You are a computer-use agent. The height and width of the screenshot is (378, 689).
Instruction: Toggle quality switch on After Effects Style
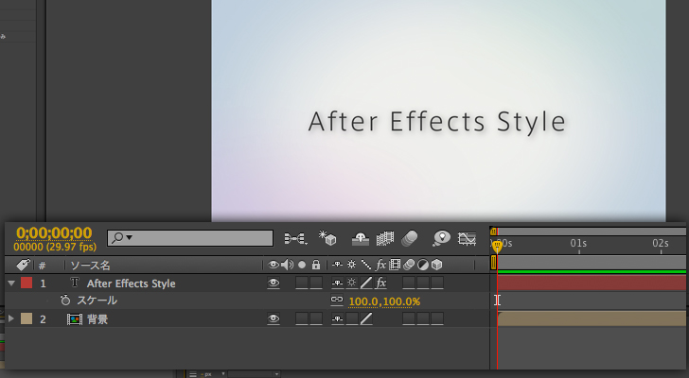click(366, 283)
